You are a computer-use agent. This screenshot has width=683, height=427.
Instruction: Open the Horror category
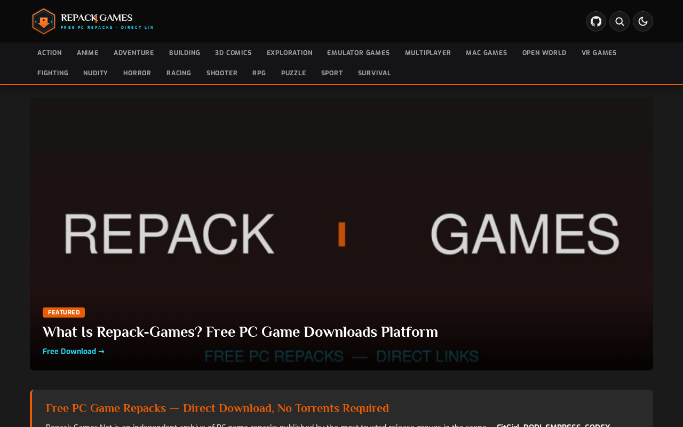(x=137, y=73)
